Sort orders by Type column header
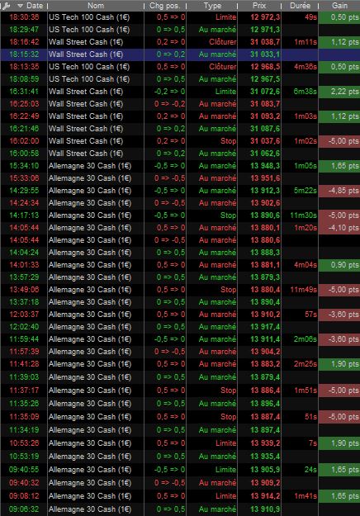Screen dimensions: 360x516 point(212,6)
